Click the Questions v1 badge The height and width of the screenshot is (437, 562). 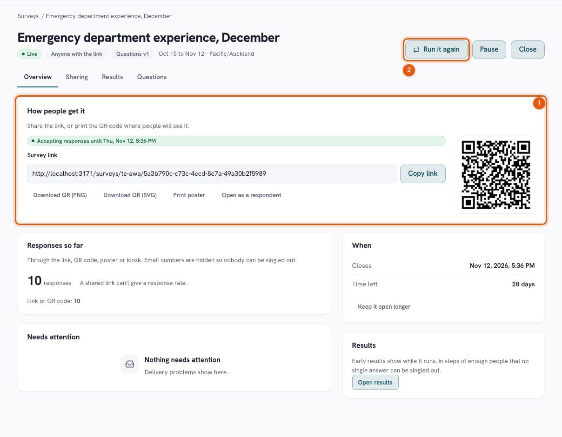tap(133, 54)
